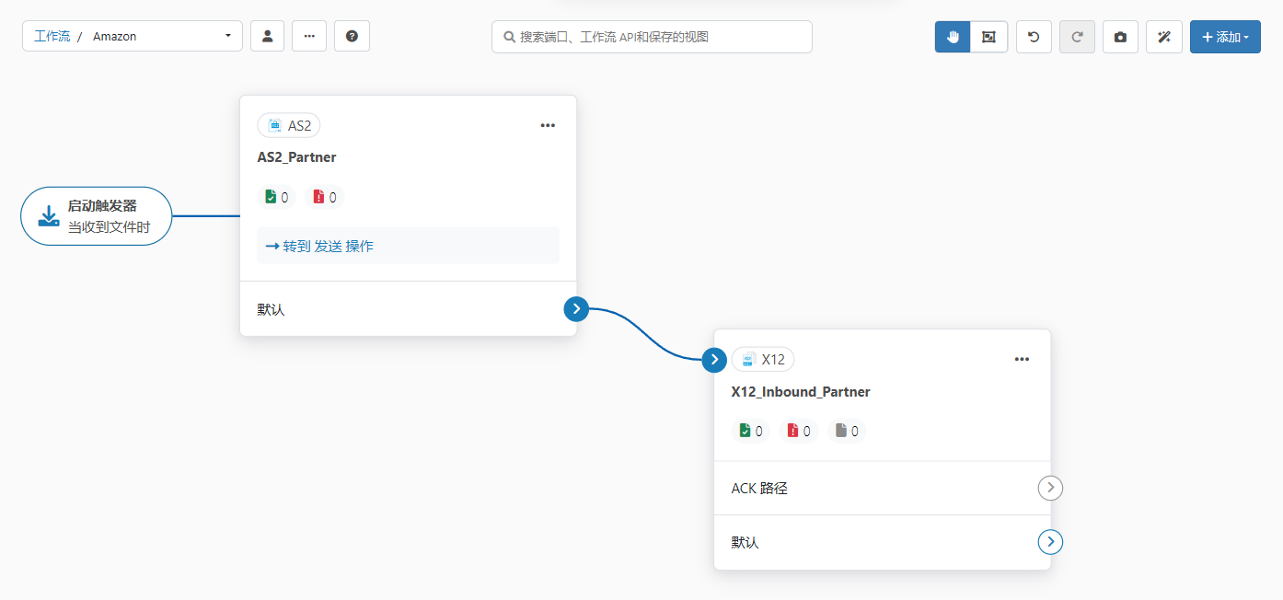
Task: Click the user profile icon button
Action: [267, 37]
